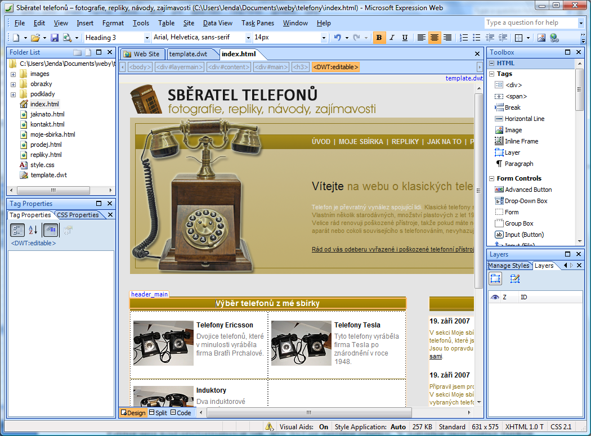Click the Save toolbar icon
Image resolution: width=591 pixels, height=436 pixels.
[55, 38]
